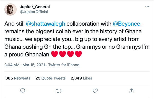Open Jupitar_General's profile picture
The height and width of the screenshot is (99, 154).
(x=11, y=9)
